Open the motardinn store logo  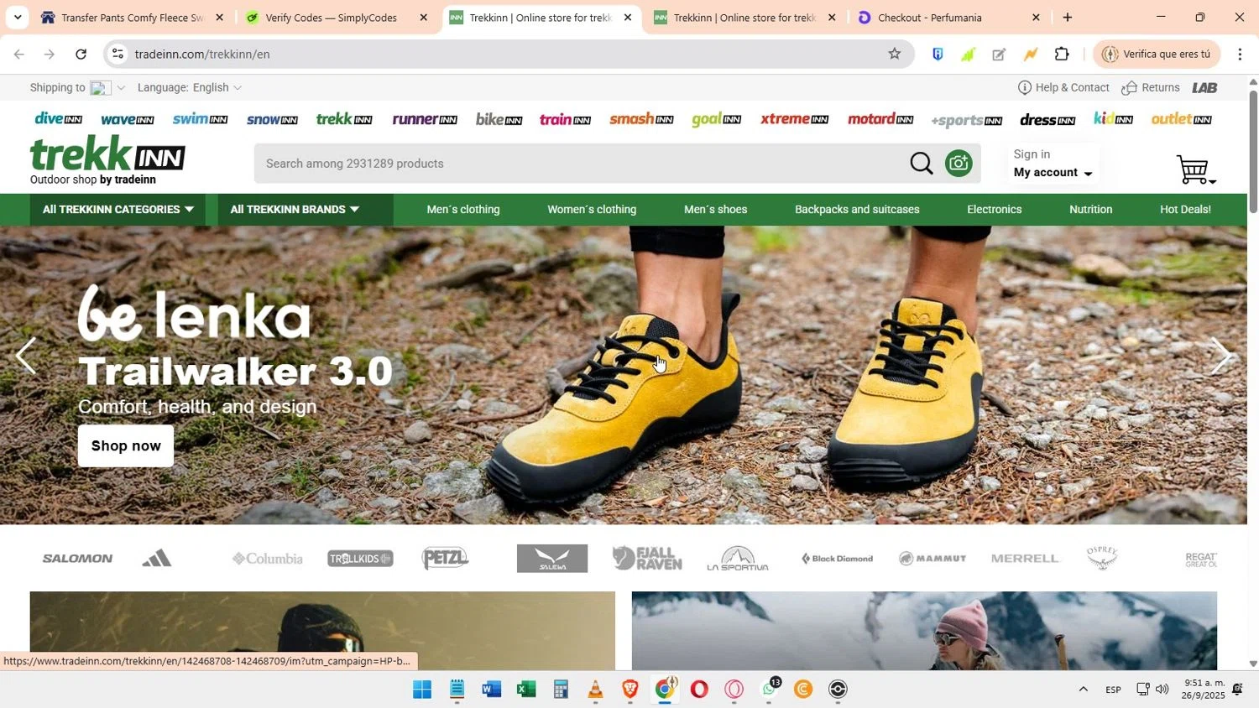(880, 119)
